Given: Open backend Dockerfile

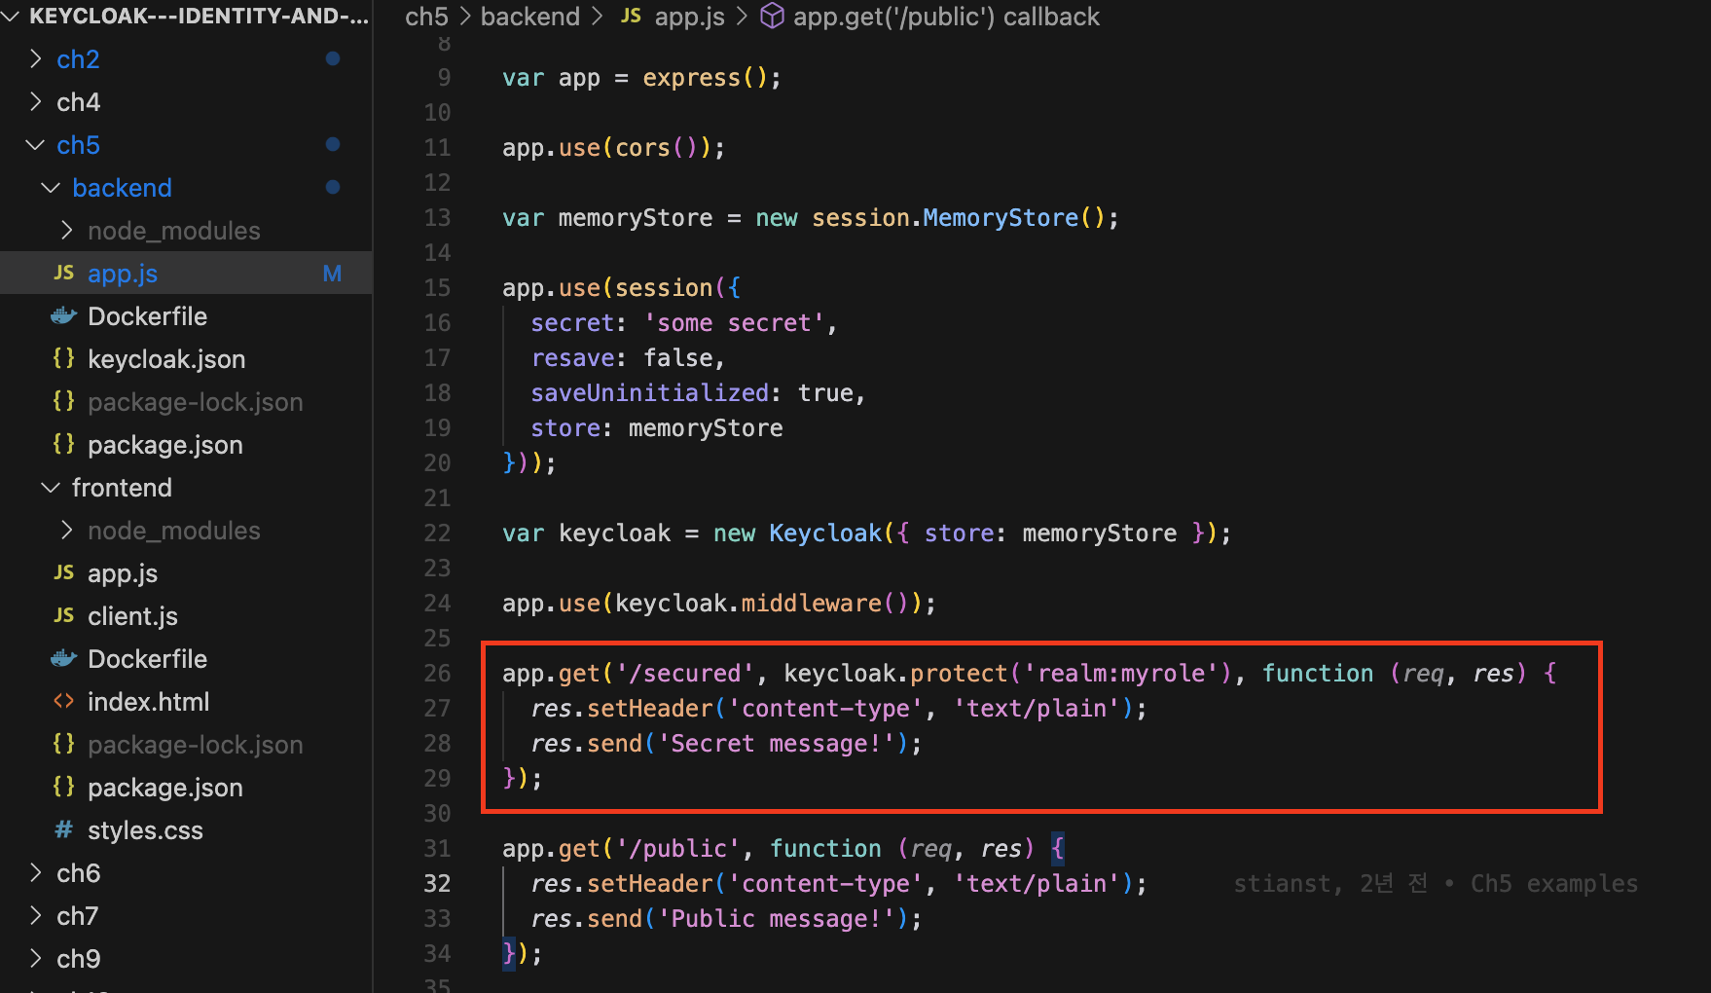Looking at the screenshot, I should pyautogui.click(x=147, y=316).
